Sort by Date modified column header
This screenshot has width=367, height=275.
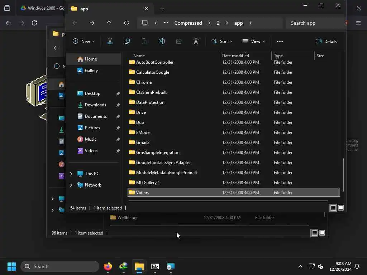coord(235,56)
